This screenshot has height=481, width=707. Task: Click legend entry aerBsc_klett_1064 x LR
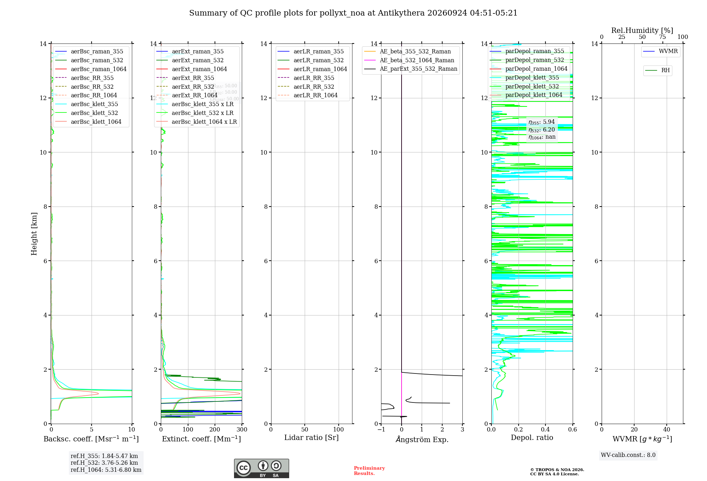click(x=197, y=122)
